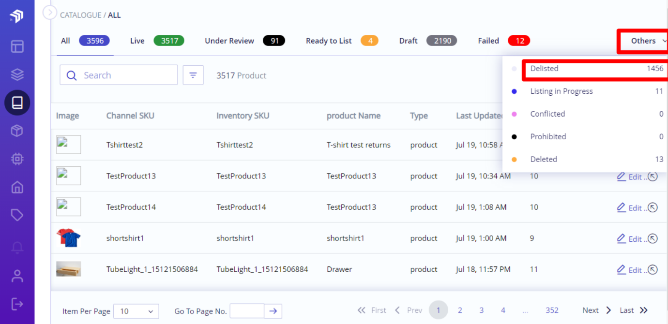Open the box package icon in sidebar

tap(17, 131)
